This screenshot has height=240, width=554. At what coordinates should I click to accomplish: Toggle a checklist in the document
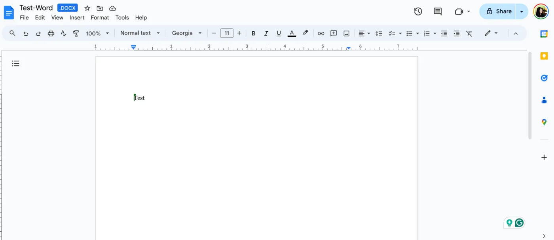pyautogui.click(x=392, y=33)
